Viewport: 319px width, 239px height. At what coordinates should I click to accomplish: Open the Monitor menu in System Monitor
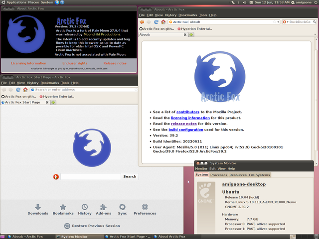pos(201,169)
